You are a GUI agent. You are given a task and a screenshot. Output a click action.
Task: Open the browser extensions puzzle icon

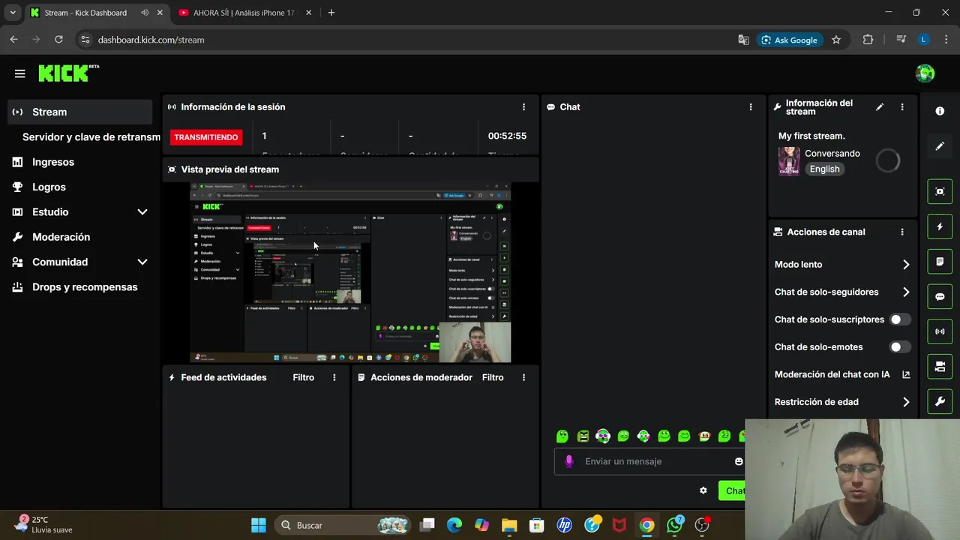coord(868,40)
